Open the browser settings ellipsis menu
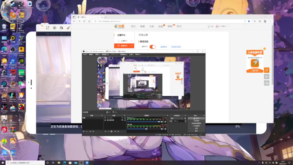This screenshot has height=165, width=293. click(x=270, y=21)
